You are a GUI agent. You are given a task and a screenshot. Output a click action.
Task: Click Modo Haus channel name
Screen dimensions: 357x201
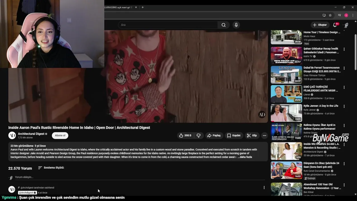309,36
